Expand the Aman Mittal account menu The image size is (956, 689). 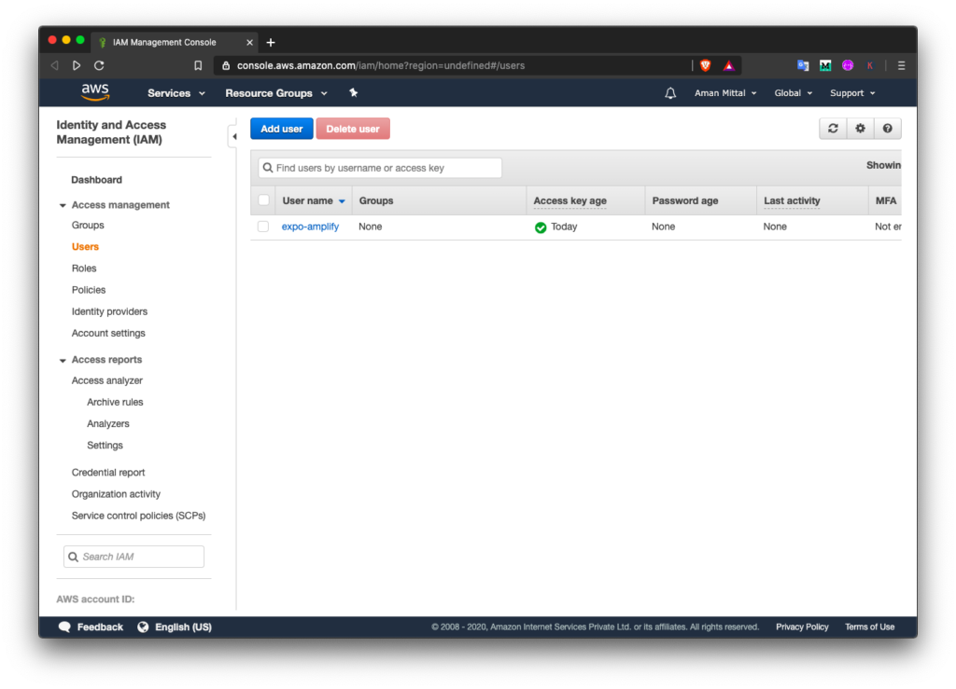pyautogui.click(x=724, y=93)
